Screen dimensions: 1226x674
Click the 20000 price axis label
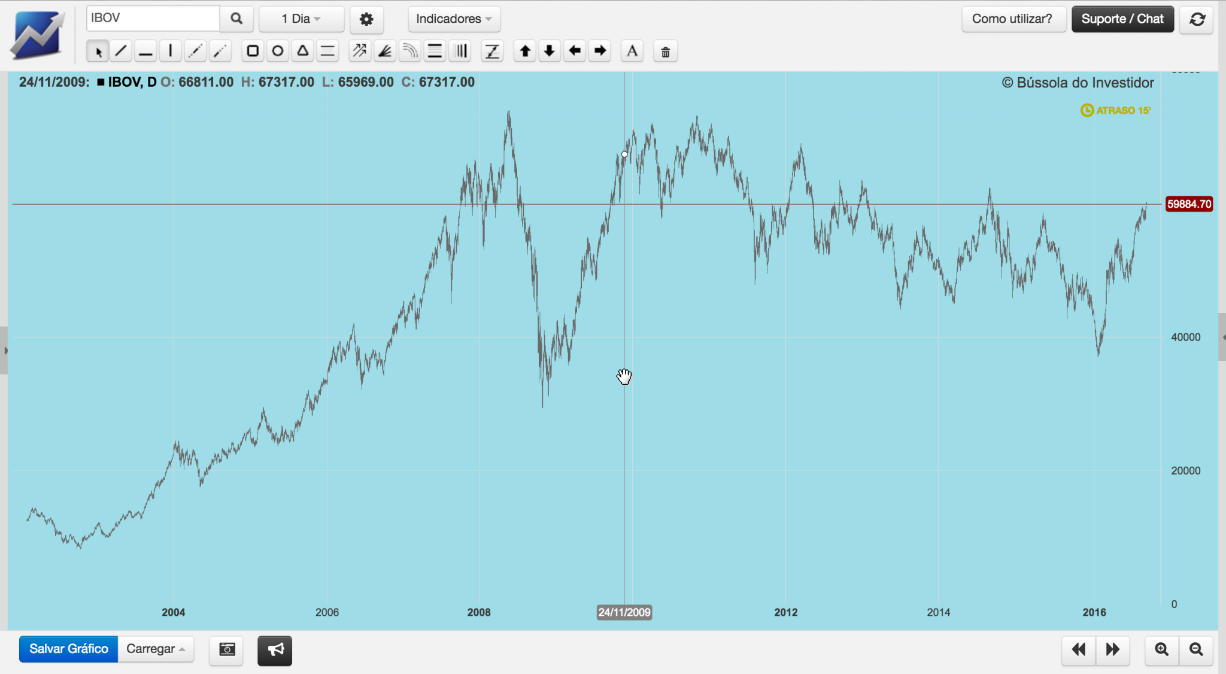[x=1186, y=470]
